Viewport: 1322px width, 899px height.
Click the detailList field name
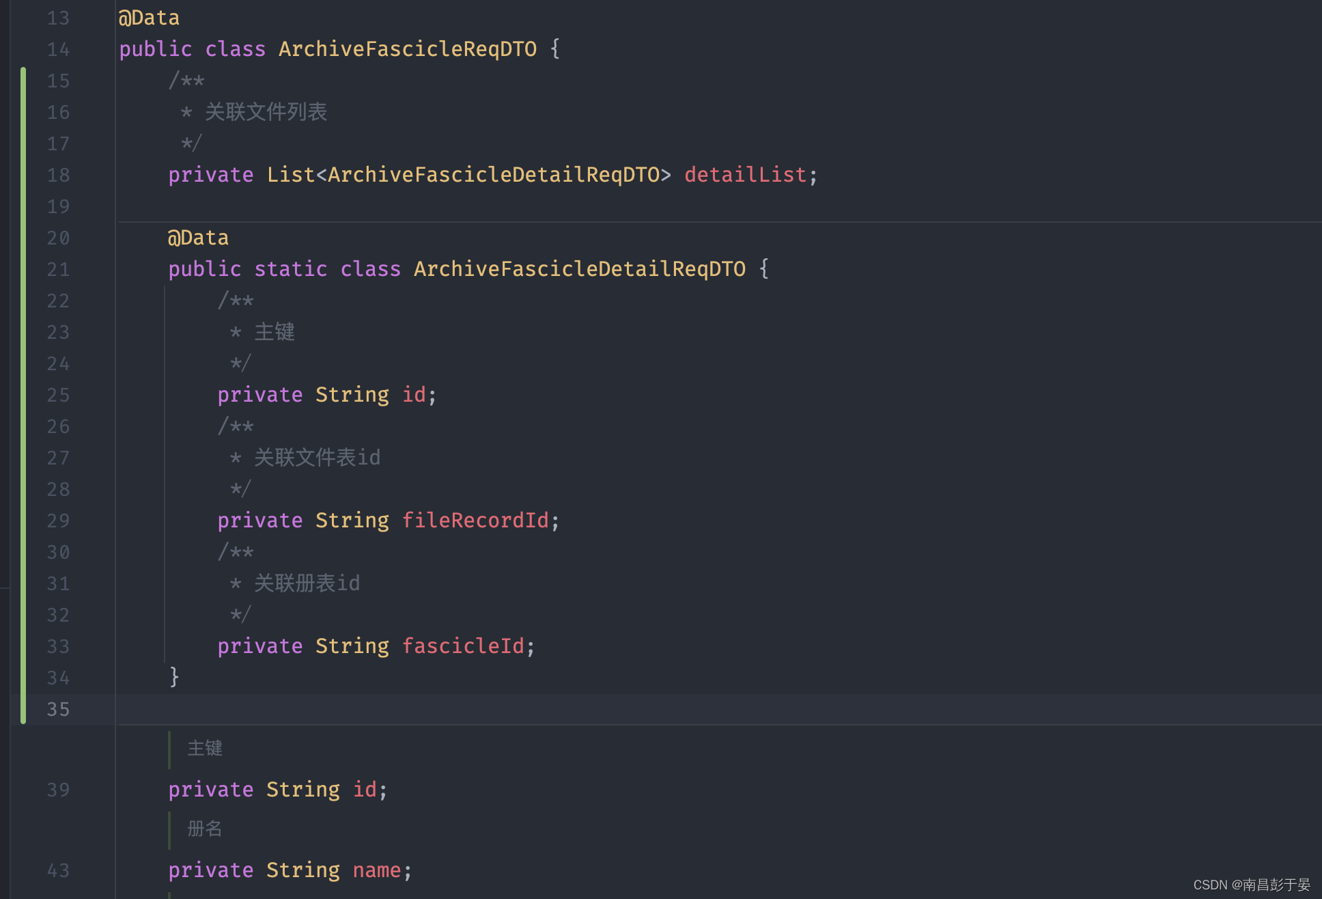[745, 175]
